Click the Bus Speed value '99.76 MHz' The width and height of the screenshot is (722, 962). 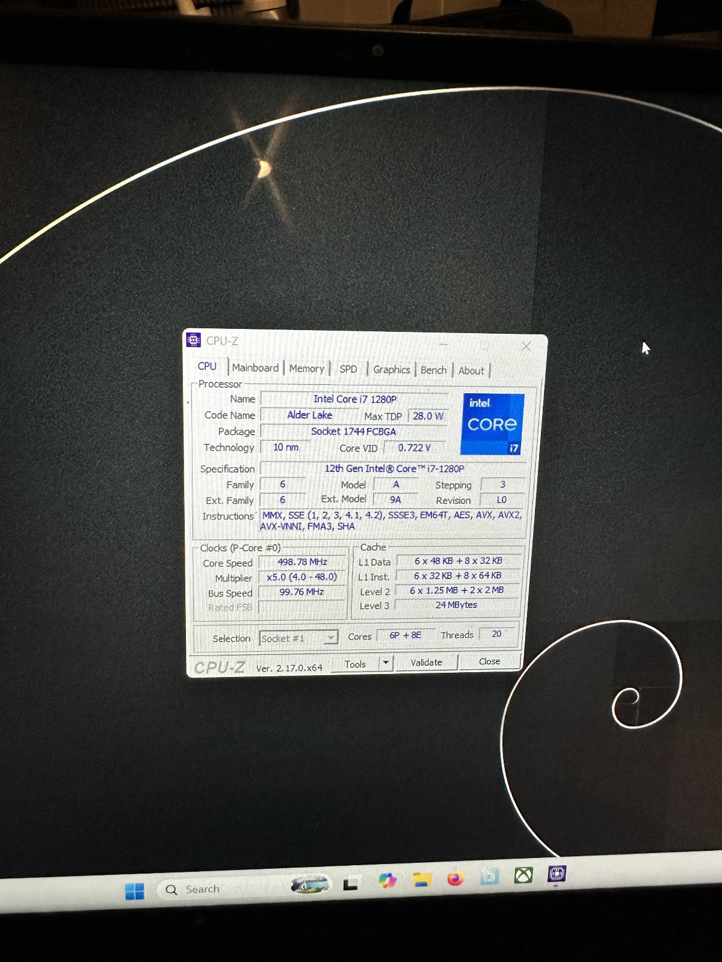301,592
